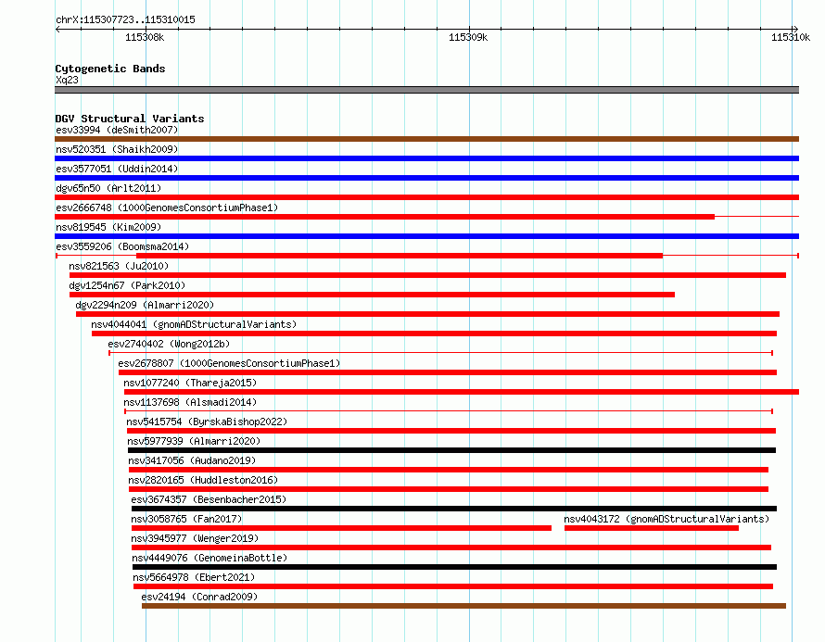Open the esv2666748 (1000GenomesConsortiumPhase1) label
This screenshot has width=825, height=642.
point(167,208)
